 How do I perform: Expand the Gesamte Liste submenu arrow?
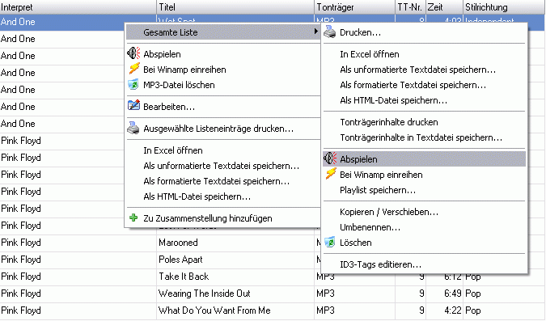(315, 32)
